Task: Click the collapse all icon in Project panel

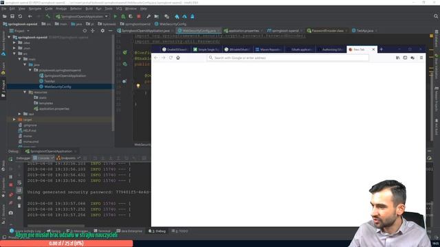Action: tap(93, 30)
